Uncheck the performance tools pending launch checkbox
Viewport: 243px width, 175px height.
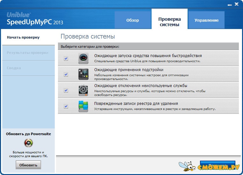[x=66, y=58]
